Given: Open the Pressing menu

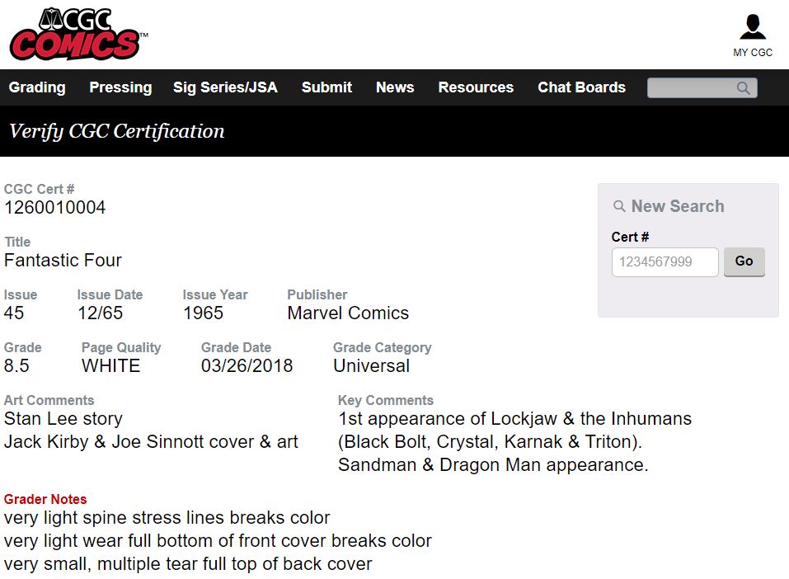Looking at the screenshot, I should click(120, 87).
